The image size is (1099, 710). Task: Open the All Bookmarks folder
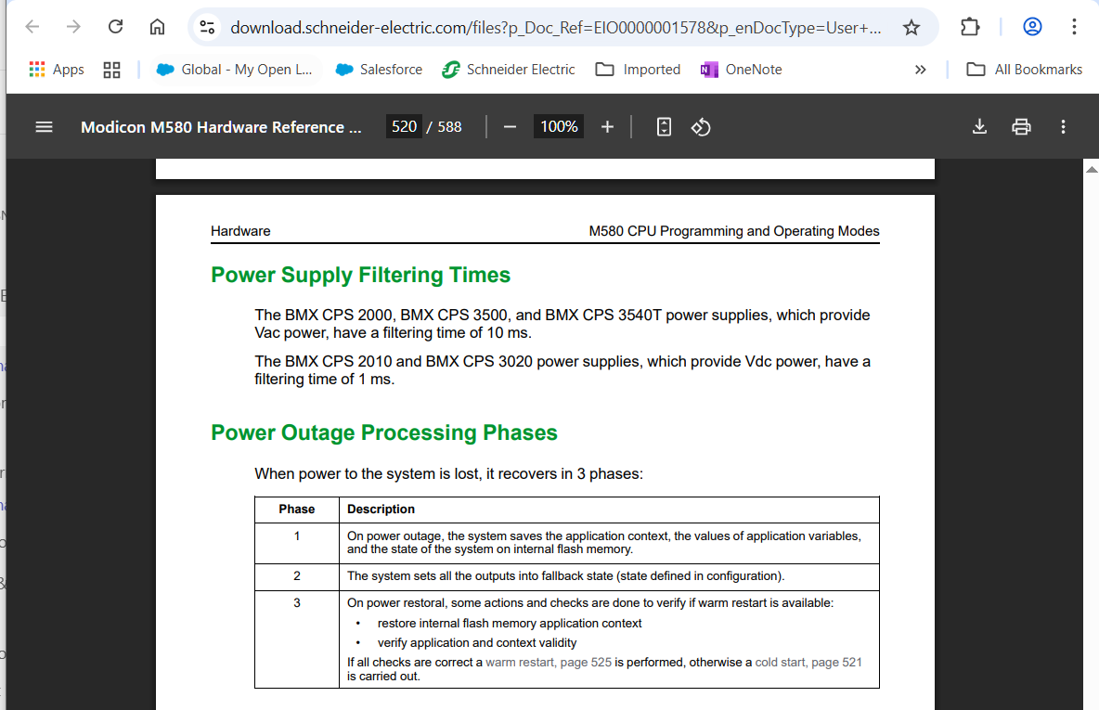[x=1024, y=70]
